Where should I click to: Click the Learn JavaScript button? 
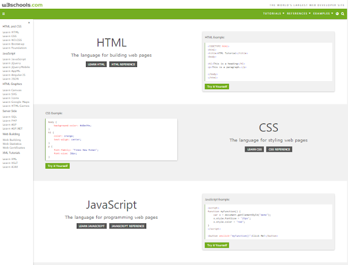(91, 225)
